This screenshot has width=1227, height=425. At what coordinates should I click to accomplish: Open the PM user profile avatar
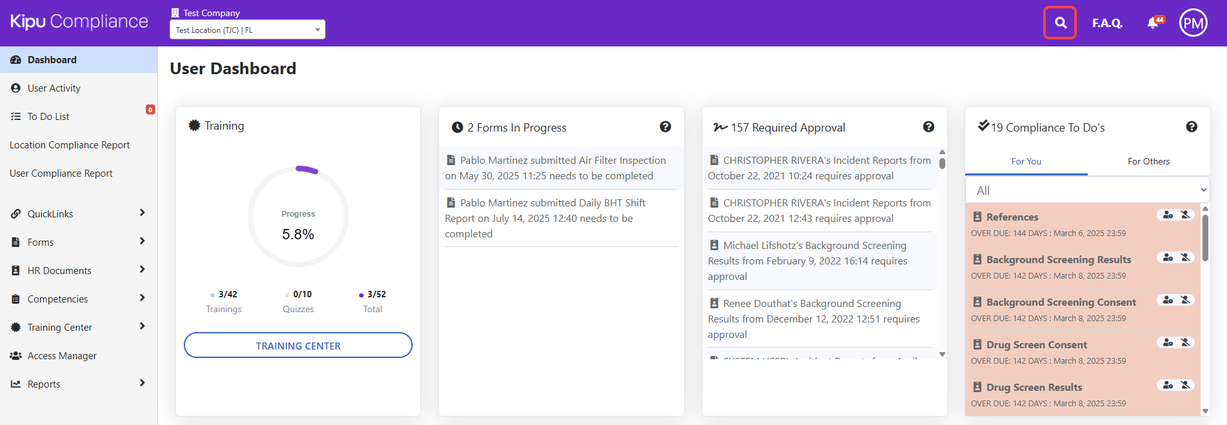pos(1193,23)
